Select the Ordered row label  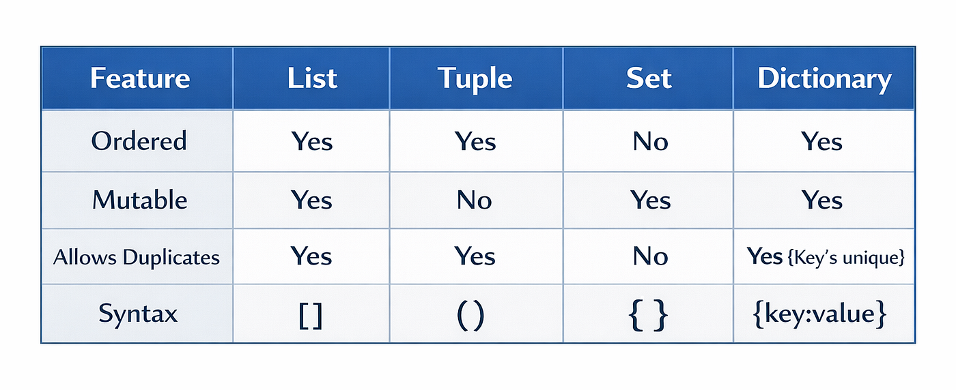(x=139, y=140)
